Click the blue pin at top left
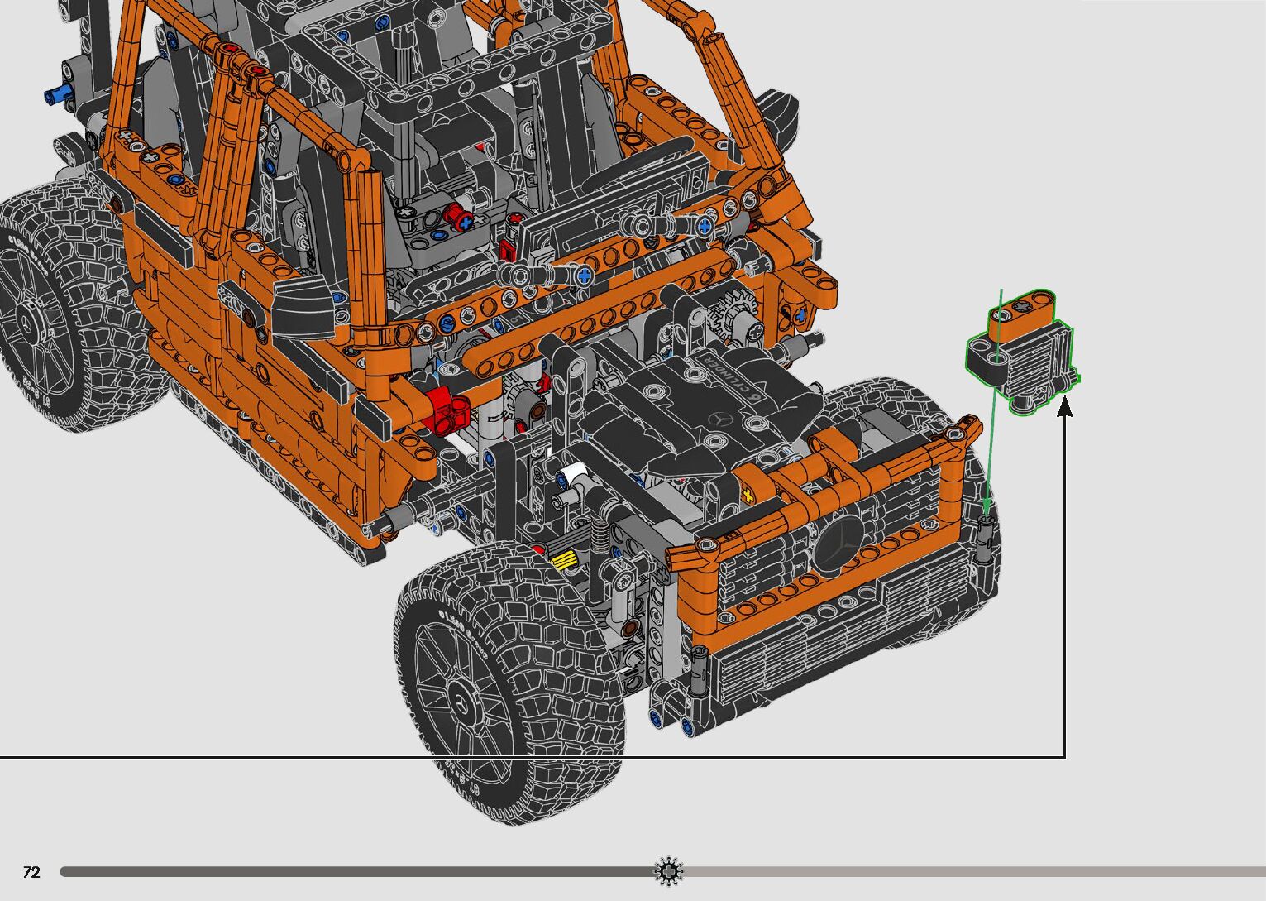This screenshot has height=901, width=1266. 60,96
